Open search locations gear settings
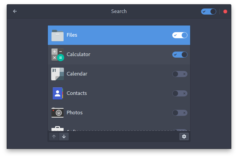This screenshot has width=238, height=158. coord(184,136)
